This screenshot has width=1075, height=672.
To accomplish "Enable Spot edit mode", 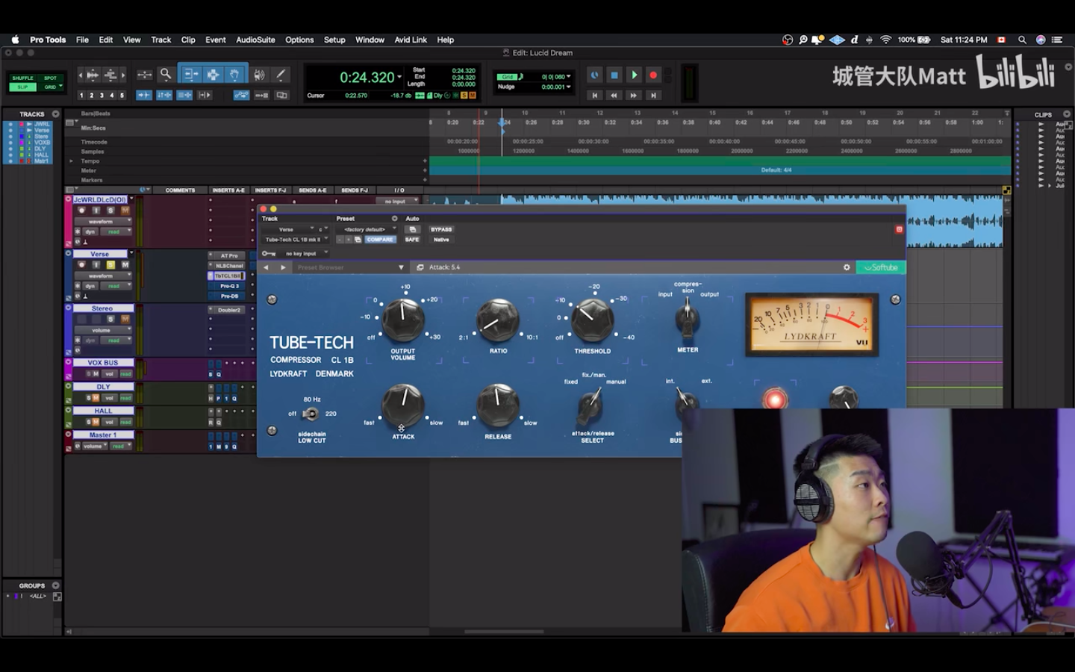I will (x=50, y=78).
